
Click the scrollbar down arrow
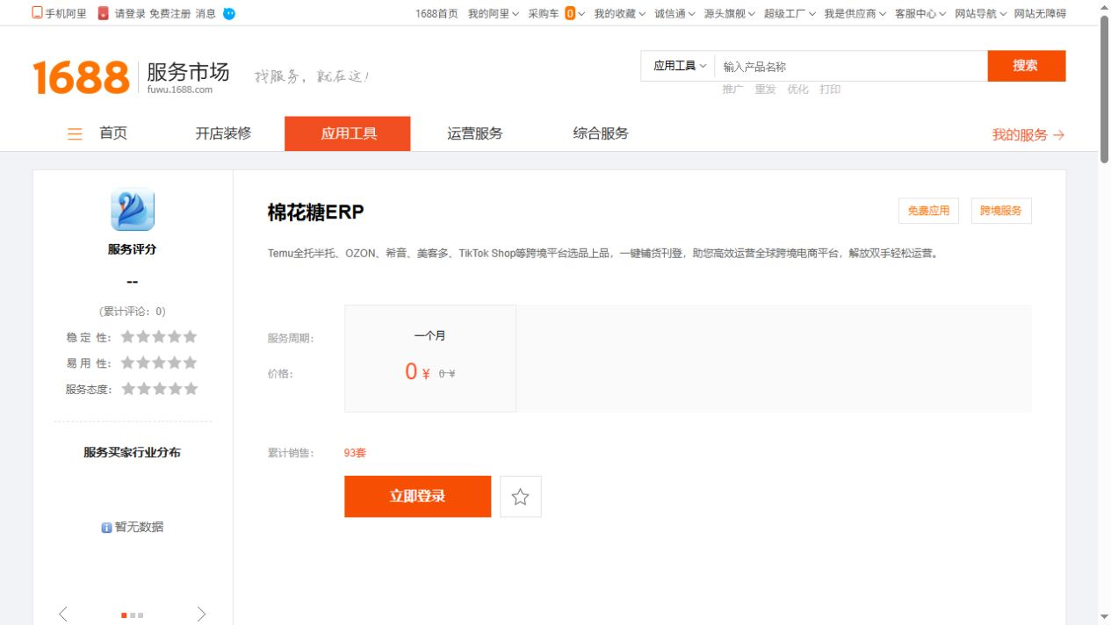(1104, 618)
